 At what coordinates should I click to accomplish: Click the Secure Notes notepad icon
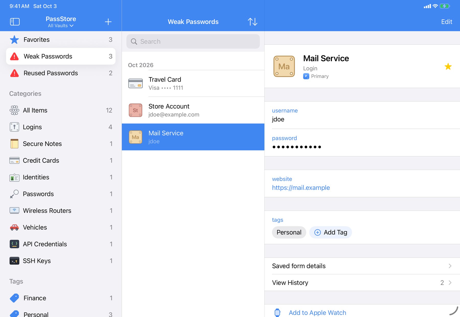coord(14,144)
